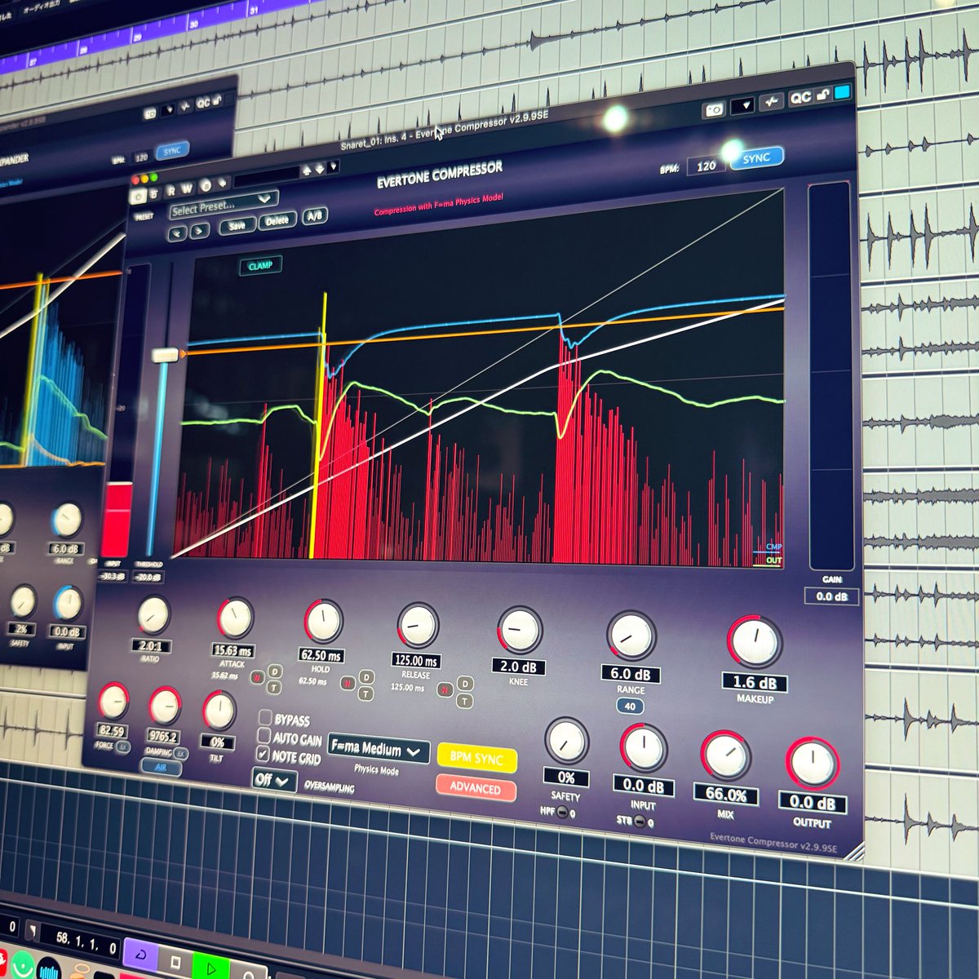The width and height of the screenshot is (979, 979).
Task: Click the -20.0 dB threshold value field
Action: 147,578
